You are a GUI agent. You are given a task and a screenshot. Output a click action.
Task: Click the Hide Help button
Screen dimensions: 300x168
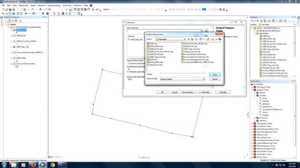point(204,92)
